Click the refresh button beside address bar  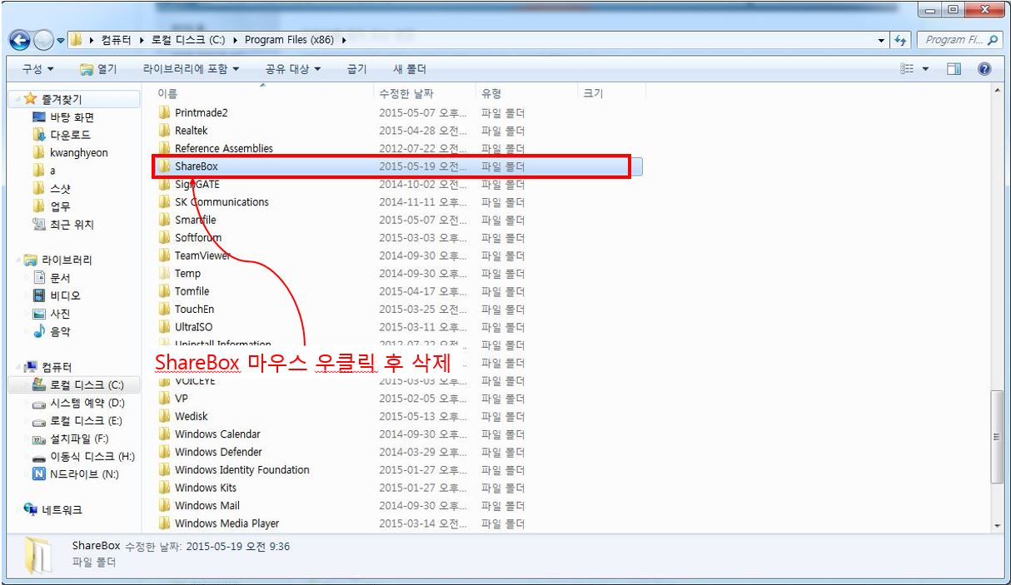coord(899,40)
